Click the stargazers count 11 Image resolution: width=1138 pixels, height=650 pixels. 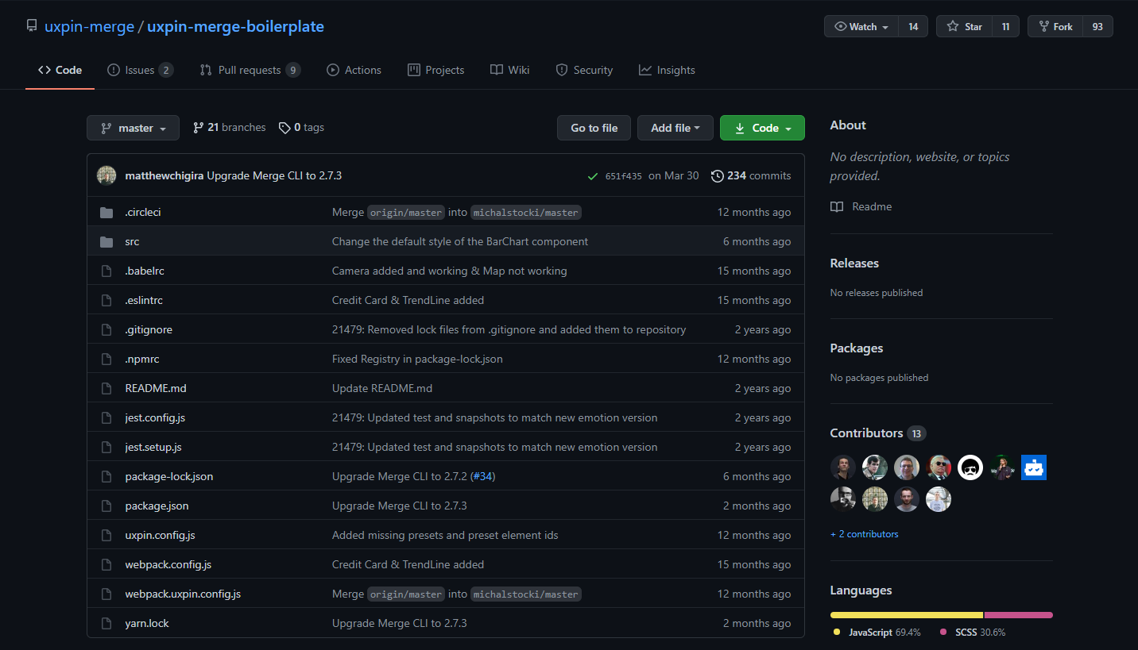click(1005, 26)
